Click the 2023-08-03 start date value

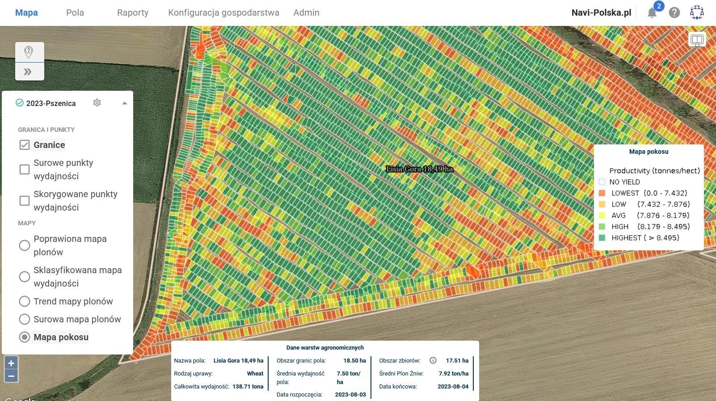click(x=350, y=394)
